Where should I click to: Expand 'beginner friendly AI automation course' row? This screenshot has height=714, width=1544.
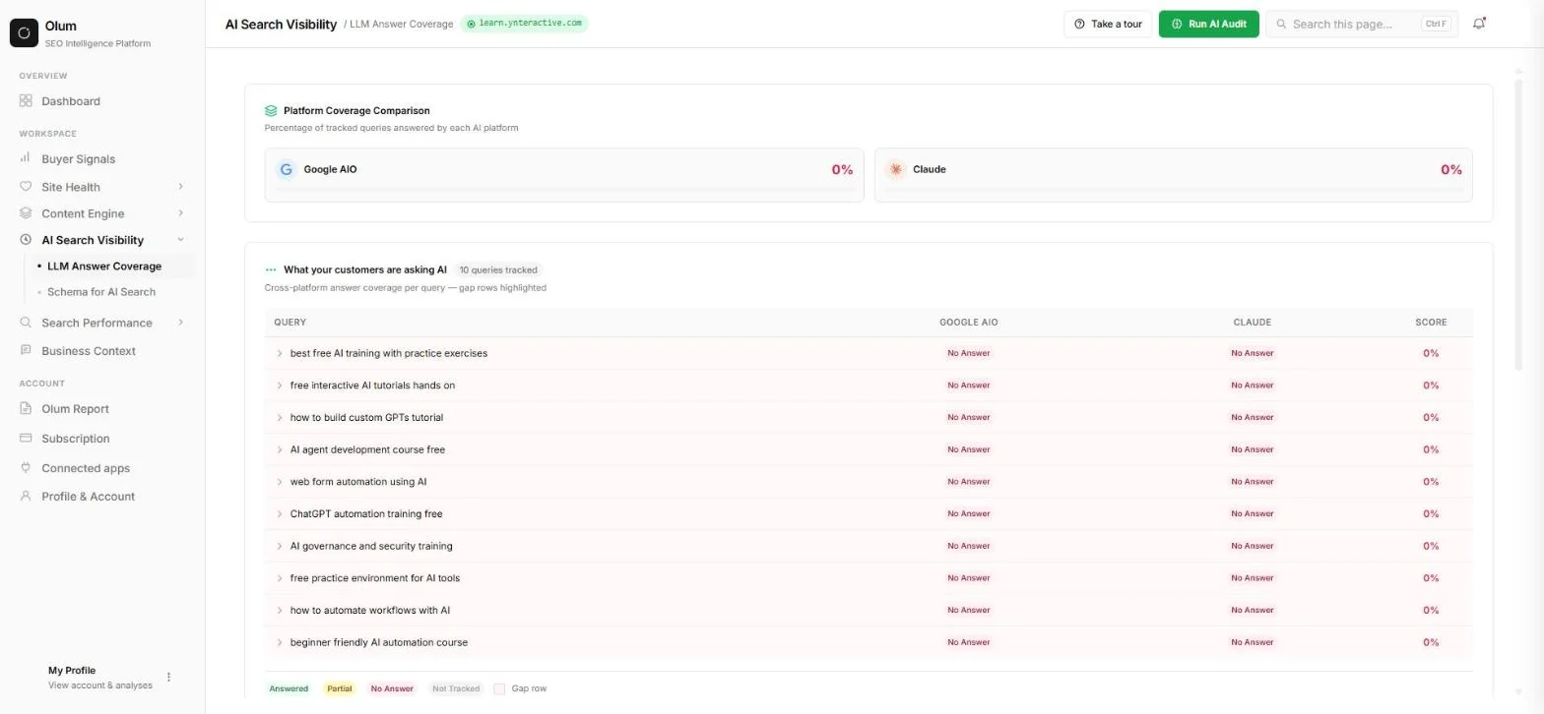[280, 642]
